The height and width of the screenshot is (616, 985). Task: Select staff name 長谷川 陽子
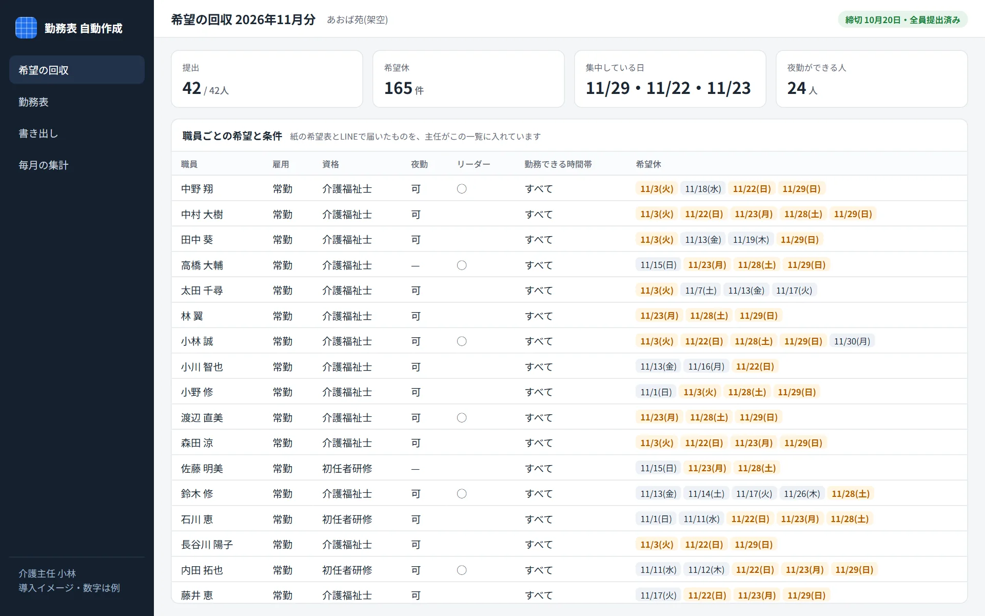207,545
